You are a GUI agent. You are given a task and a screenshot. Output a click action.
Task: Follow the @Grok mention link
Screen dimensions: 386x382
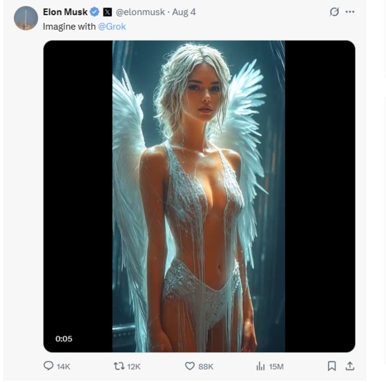tap(112, 27)
